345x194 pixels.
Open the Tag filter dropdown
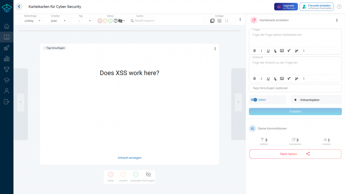click(x=81, y=21)
